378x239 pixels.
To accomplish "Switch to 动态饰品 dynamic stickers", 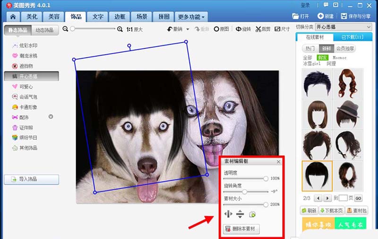I will pyautogui.click(x=45, y=30).
